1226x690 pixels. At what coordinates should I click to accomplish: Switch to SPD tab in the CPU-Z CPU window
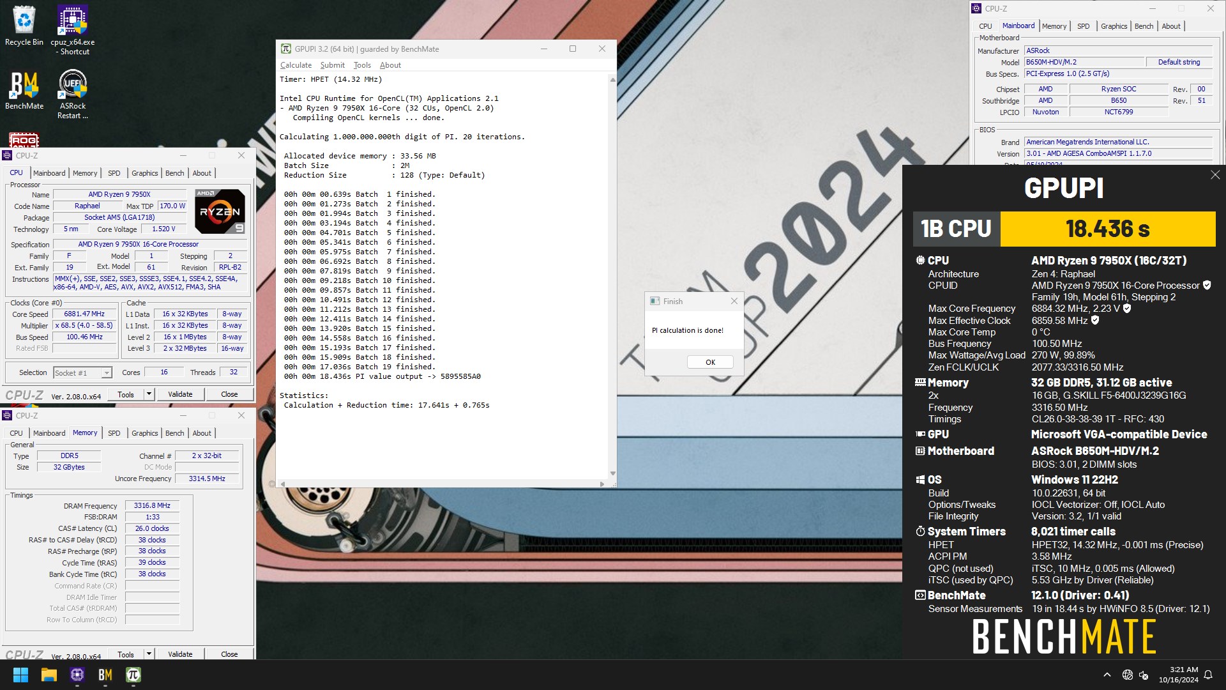114,173
